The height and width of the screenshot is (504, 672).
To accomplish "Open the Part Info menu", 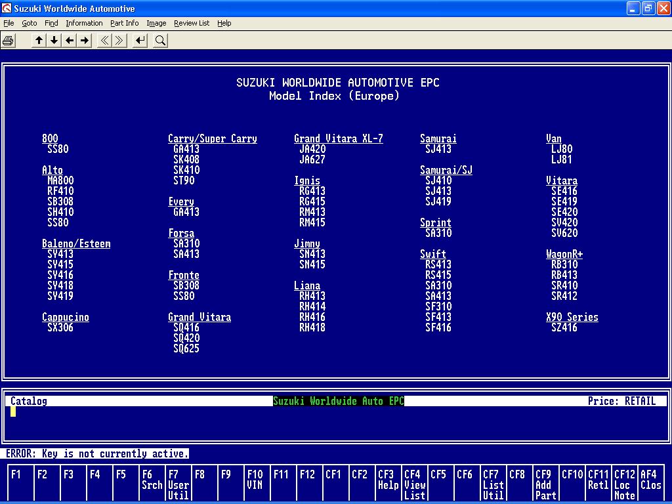I will pyautogui.click(x=124, y=23).
